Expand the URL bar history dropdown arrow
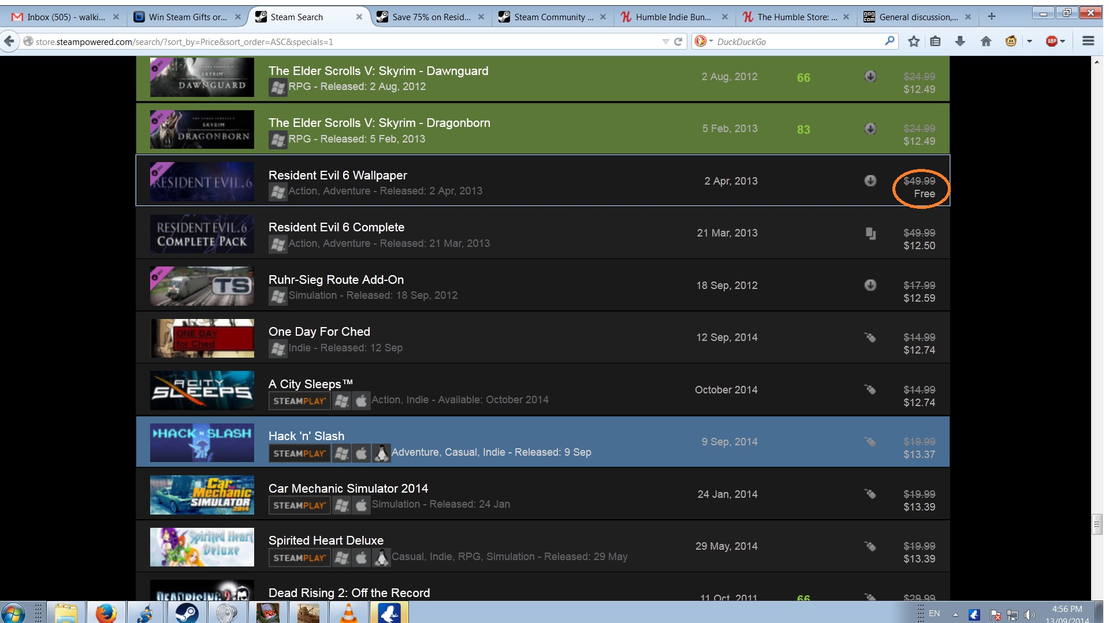The image size is (1109, 623). (665, 42)
